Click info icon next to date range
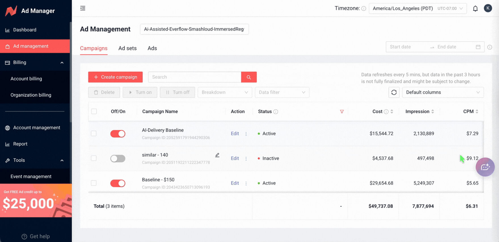 click(x=490, y=47)
